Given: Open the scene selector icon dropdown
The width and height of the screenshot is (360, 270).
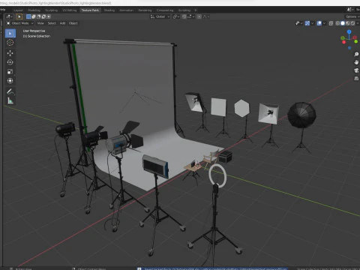Looking at the screenshot, I should [x=350, y=10].
